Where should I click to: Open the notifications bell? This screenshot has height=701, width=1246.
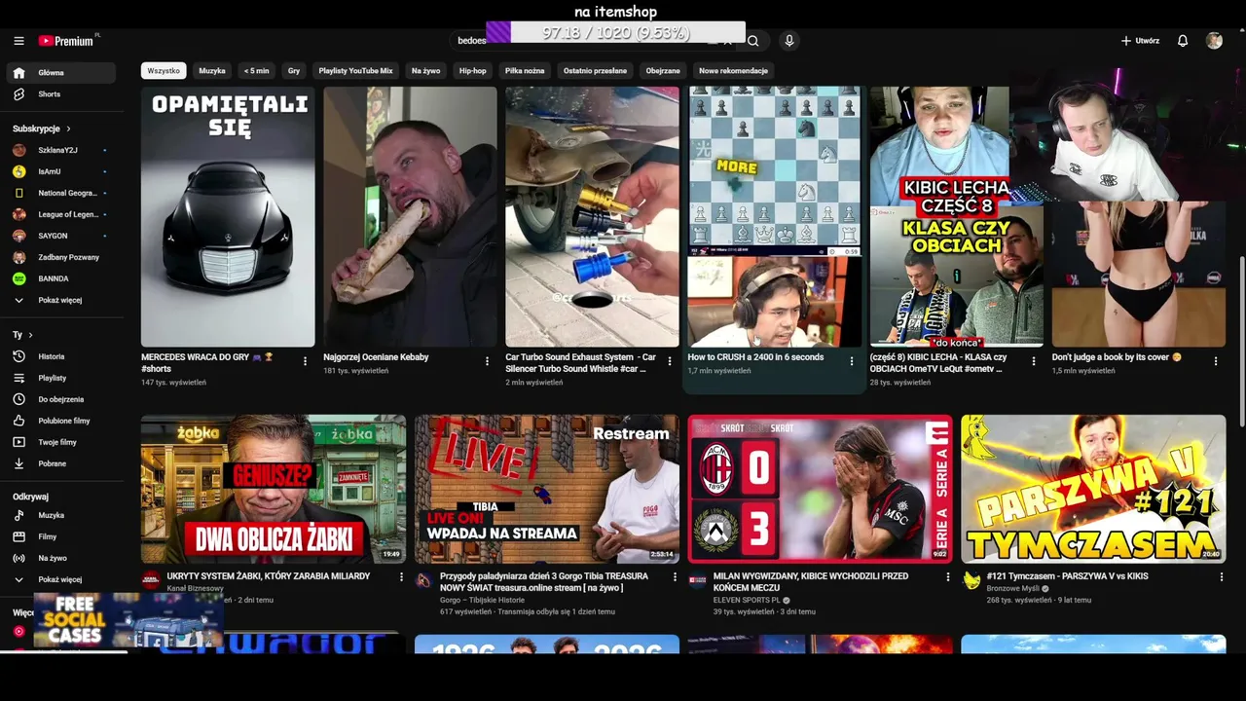tap(1183, 41)
